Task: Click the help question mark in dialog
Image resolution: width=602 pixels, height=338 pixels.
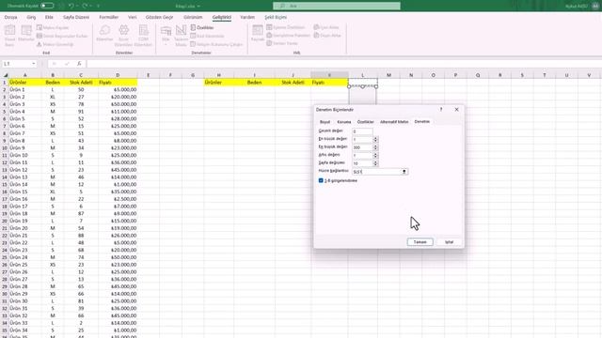Action: tap(441, 110)
